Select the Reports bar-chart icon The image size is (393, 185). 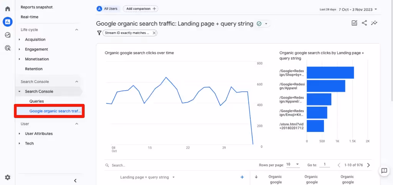8,22
